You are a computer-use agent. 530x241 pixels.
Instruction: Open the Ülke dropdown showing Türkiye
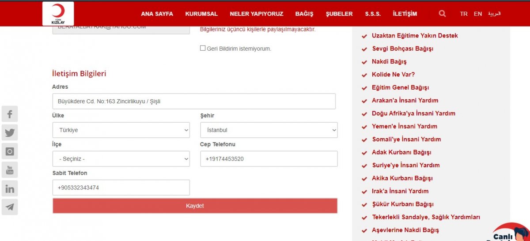[x=121, y=130]
